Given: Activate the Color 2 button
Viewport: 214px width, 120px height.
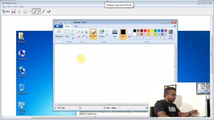Looking at the screenshot, I should [x=129, y=34].
